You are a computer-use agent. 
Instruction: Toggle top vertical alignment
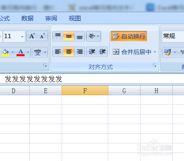[x=58, y=36]
